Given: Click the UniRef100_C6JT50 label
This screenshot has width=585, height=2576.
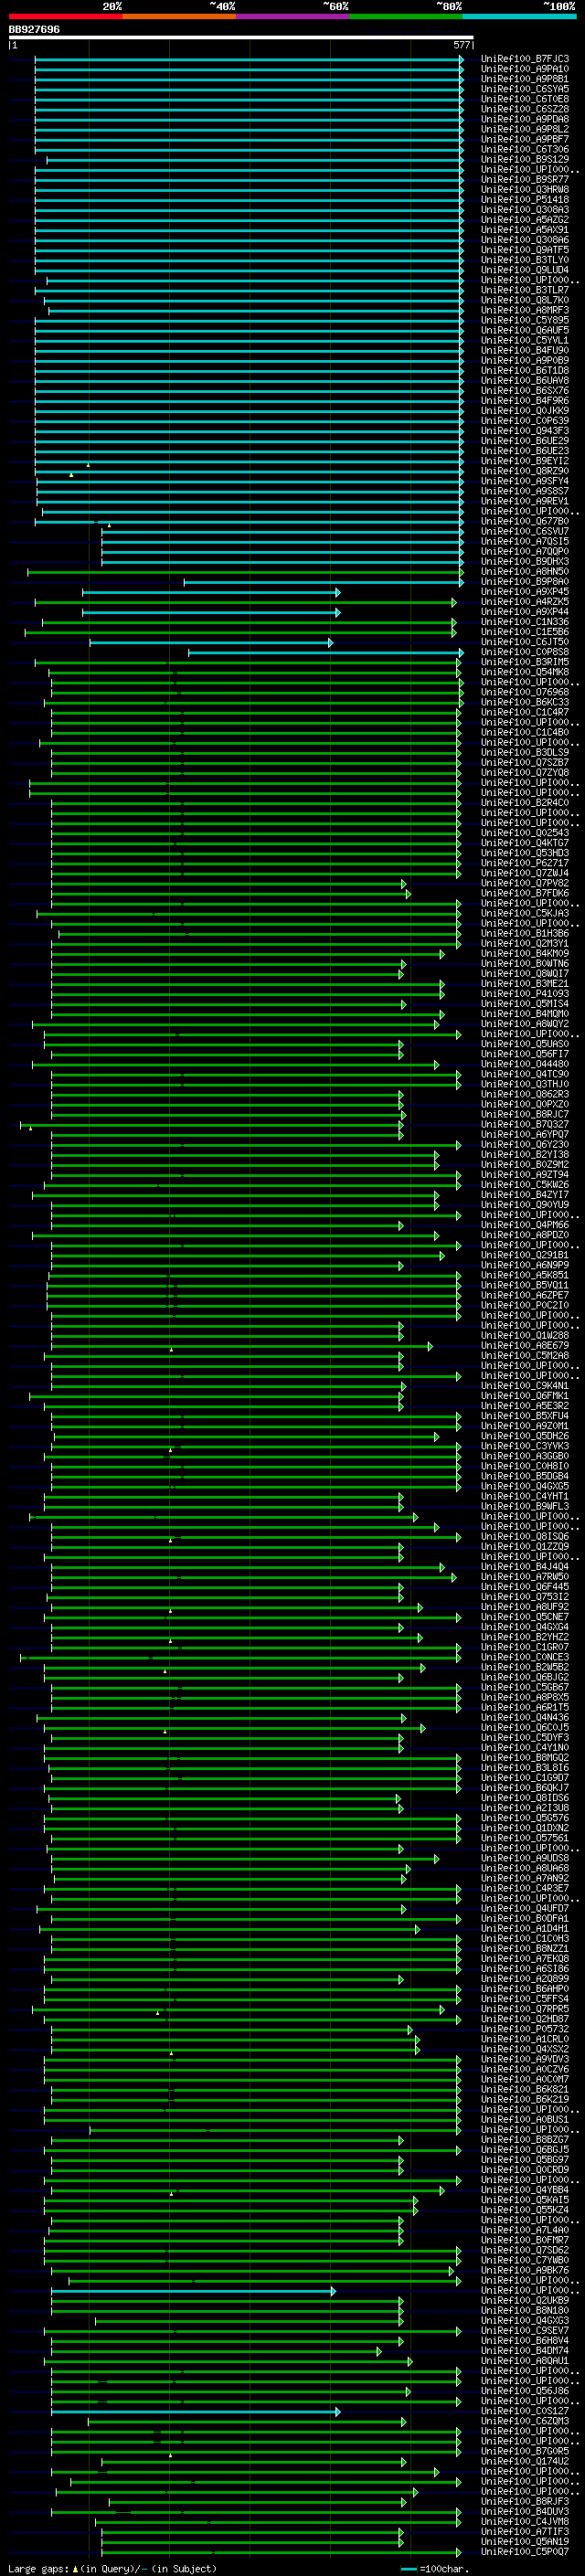Looking at the screenshot, I should tap(524, 642).
